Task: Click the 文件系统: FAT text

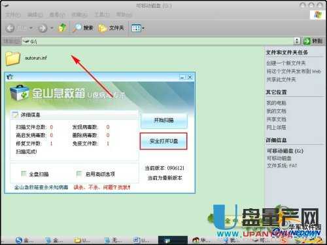Action: [x=282, y=166]
